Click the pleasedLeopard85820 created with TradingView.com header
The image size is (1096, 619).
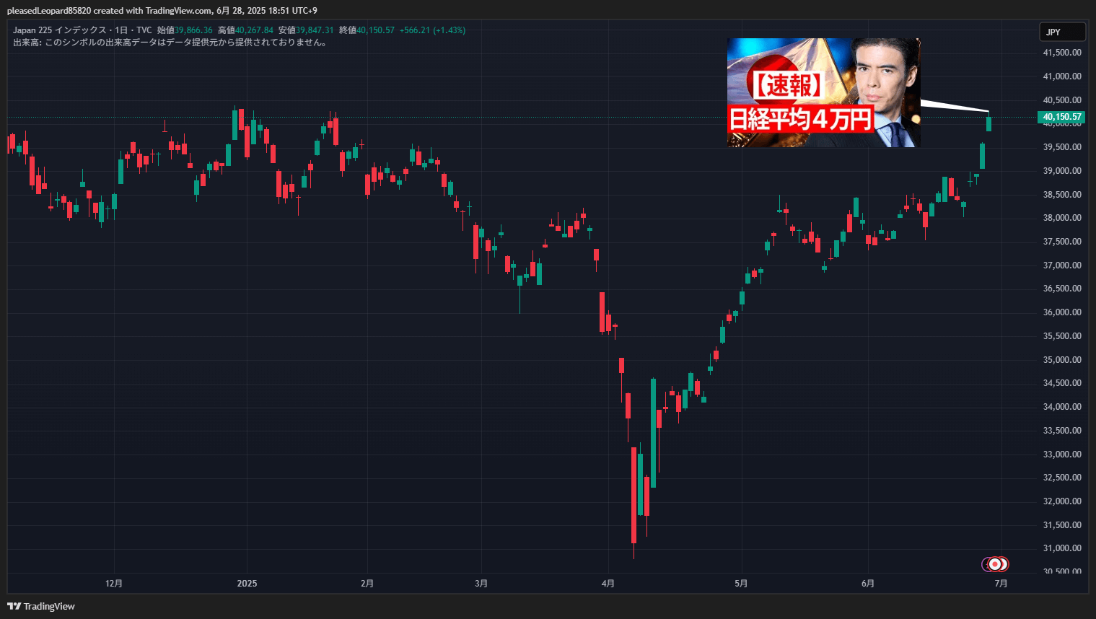click(x=162, y=11)
